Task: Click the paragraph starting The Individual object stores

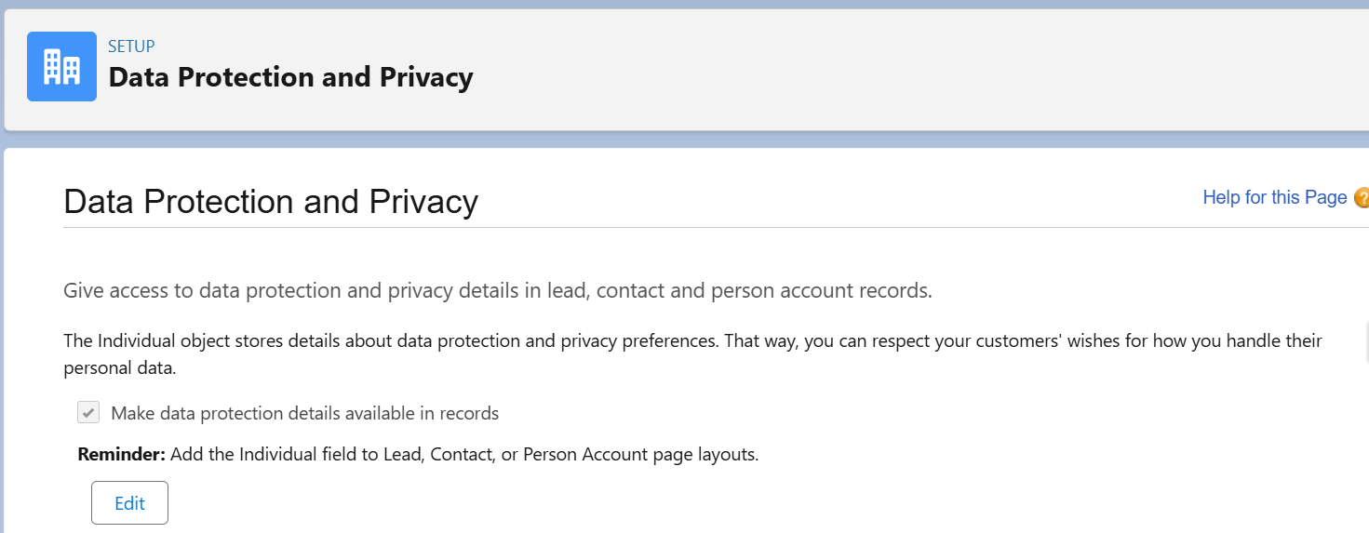Action: 692,354
